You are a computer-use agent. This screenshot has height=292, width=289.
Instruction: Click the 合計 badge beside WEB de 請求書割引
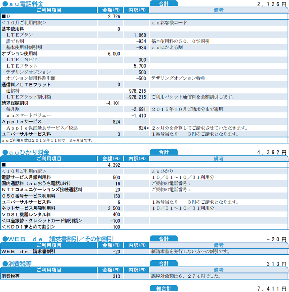click(164, 239)
